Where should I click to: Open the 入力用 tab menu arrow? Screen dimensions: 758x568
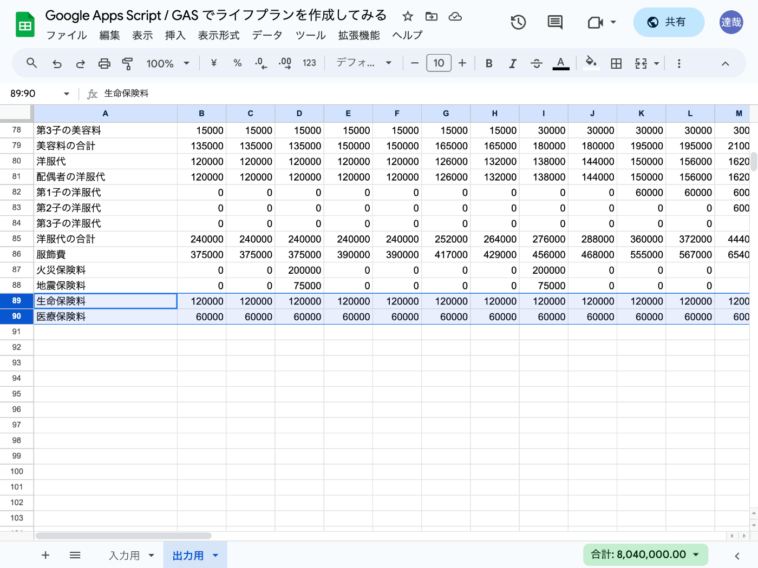coord(152,556)
